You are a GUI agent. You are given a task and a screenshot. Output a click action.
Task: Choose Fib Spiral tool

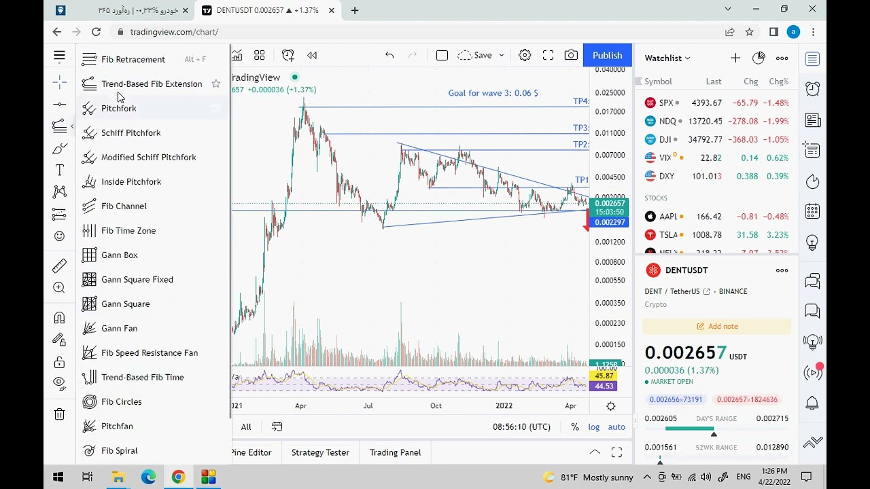click(153, 450)
